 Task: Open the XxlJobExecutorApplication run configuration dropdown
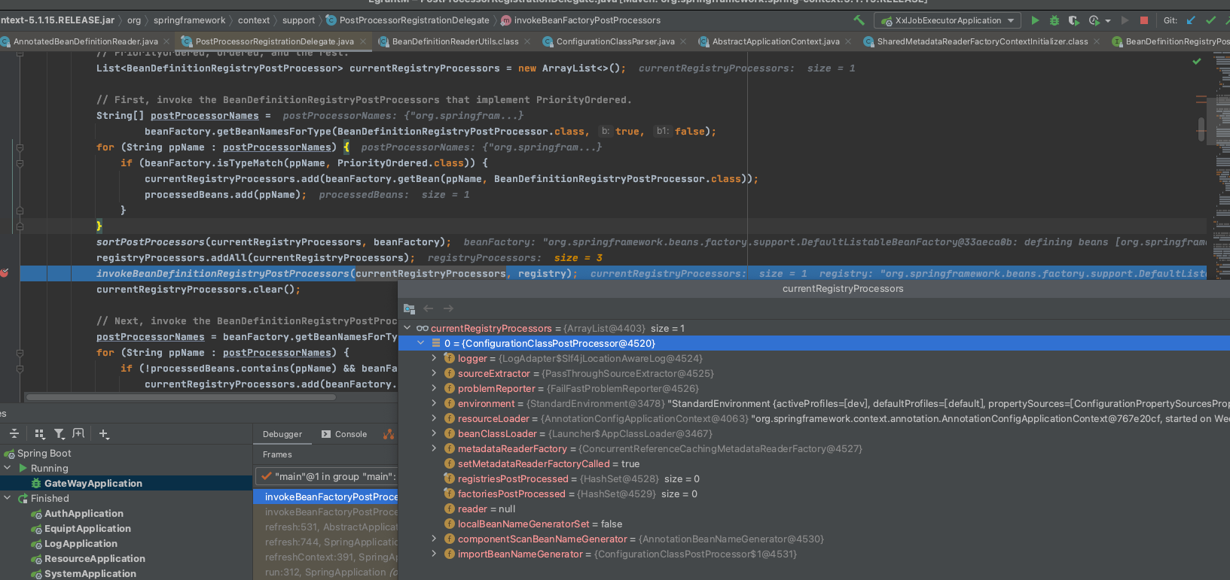[948, 20]
